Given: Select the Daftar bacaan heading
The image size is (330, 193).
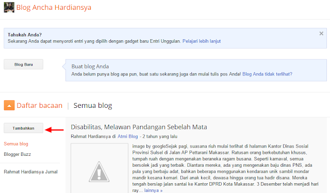Looking at the screenshot, I should point(39,105).
